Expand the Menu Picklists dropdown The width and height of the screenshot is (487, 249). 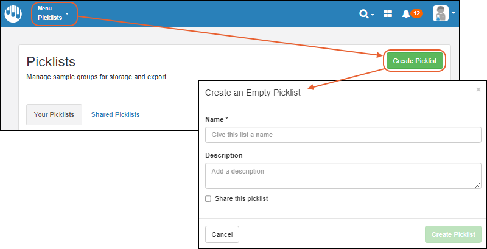54,13
